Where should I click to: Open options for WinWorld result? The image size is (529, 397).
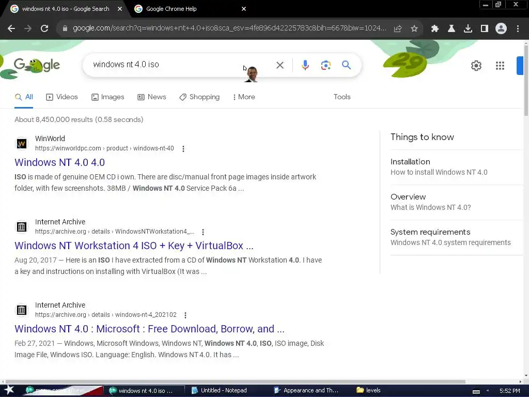point(183,148)
